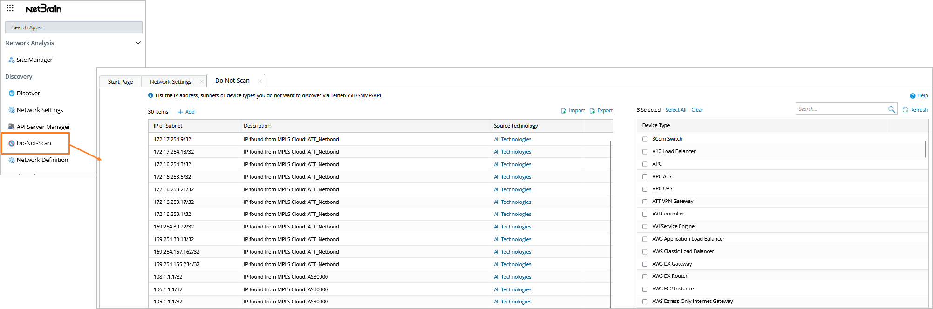The image size is (933, 309).
Task: Open the apps grid launcher icon
Action: 10,8
